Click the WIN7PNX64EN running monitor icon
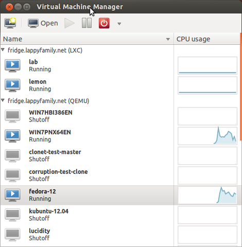Image resolution: width=242 pixels, height=247 pixels. [12, 136]
